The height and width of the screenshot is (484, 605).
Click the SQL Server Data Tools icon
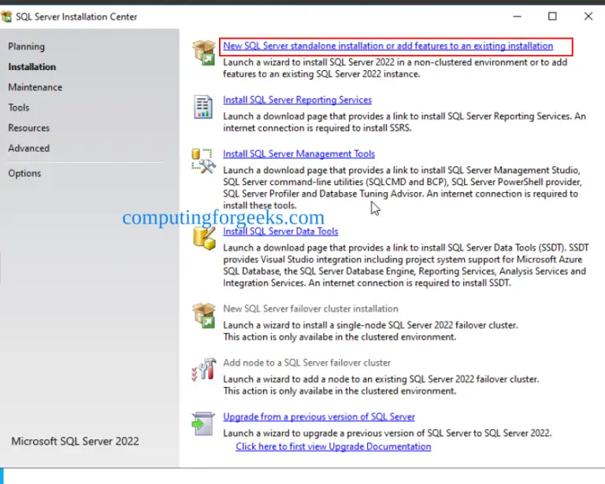(203, 237)
